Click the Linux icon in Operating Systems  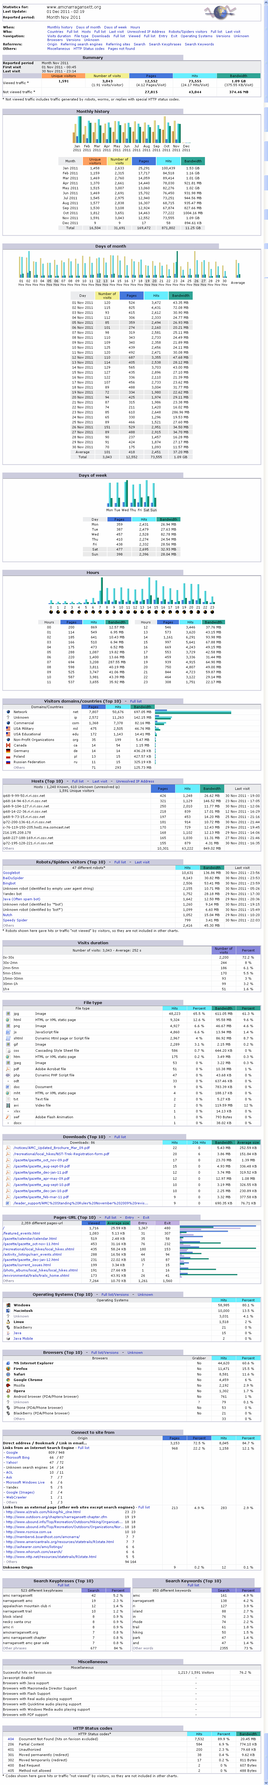pos(8,1322)
